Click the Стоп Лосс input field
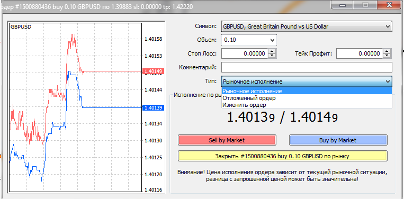 click(x=245, y=54)
